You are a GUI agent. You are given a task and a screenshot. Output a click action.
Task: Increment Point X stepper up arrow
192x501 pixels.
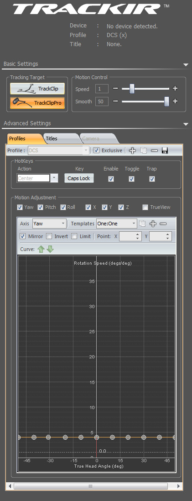coord(138,235)
